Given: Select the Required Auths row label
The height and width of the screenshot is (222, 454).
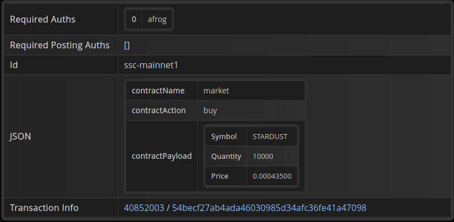Looking at the screenshot, I should pos(42,19).
